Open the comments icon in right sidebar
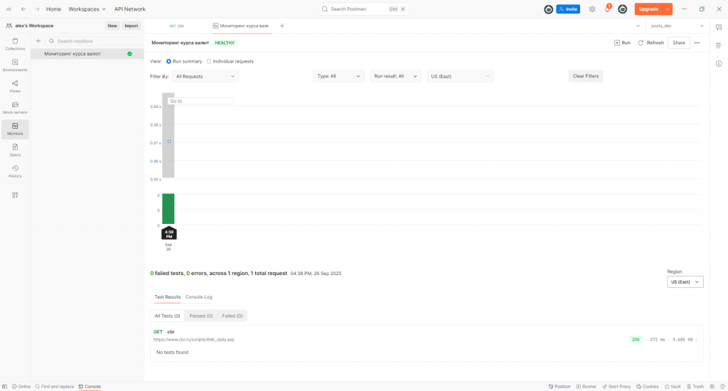Viewport: 728px width, 391px height. click(x=719, y=27)
